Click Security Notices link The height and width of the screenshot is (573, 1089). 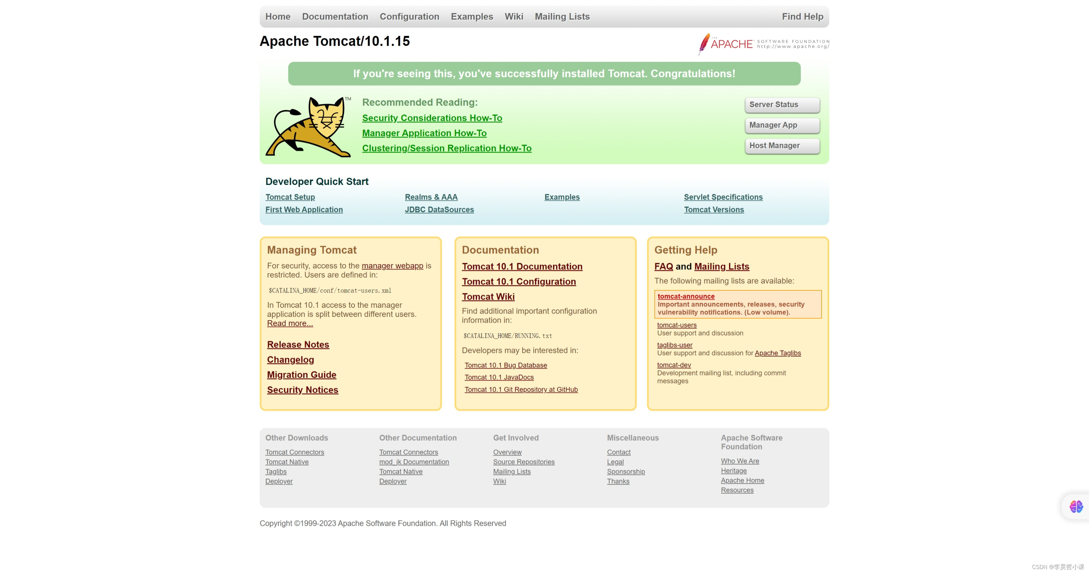point(302,389)
